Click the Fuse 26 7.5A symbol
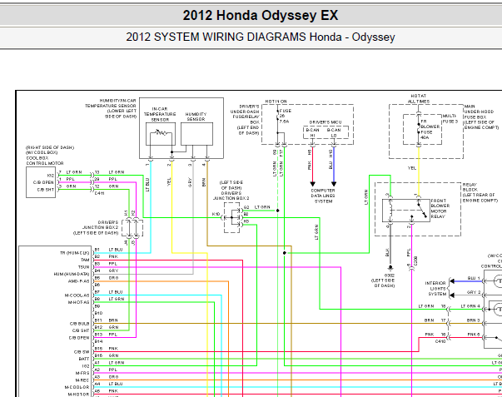 [277, 117]
